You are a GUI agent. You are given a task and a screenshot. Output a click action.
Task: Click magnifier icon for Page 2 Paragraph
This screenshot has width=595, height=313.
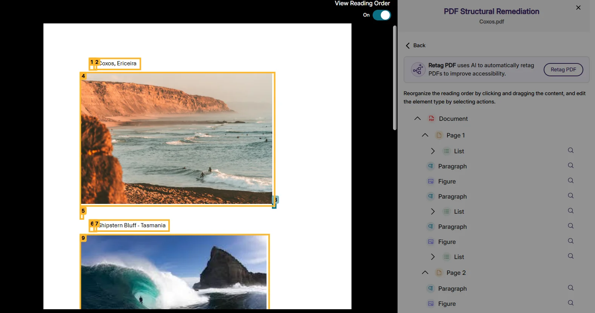570,288
